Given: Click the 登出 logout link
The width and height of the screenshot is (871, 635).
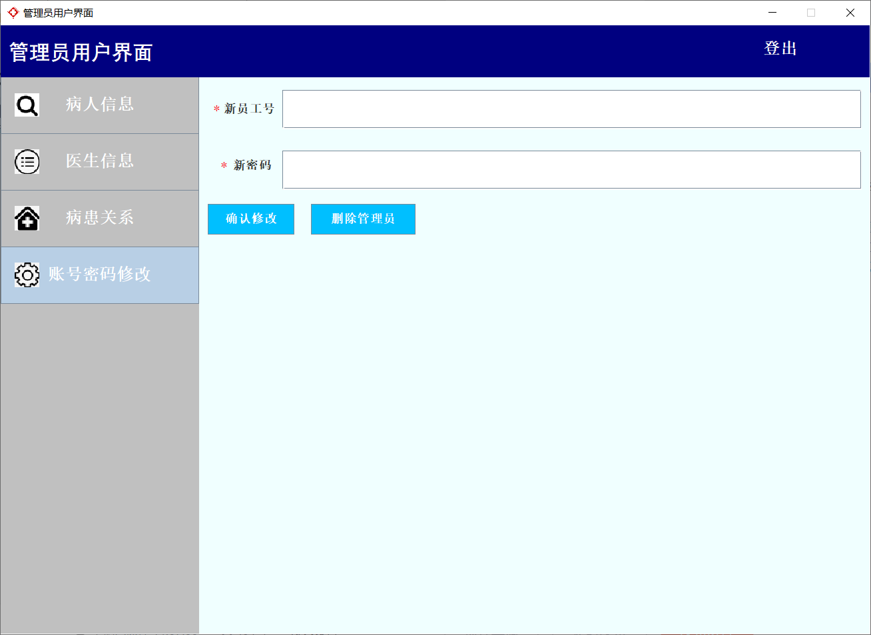Looking at the screenshot, I should coord(780,48).
